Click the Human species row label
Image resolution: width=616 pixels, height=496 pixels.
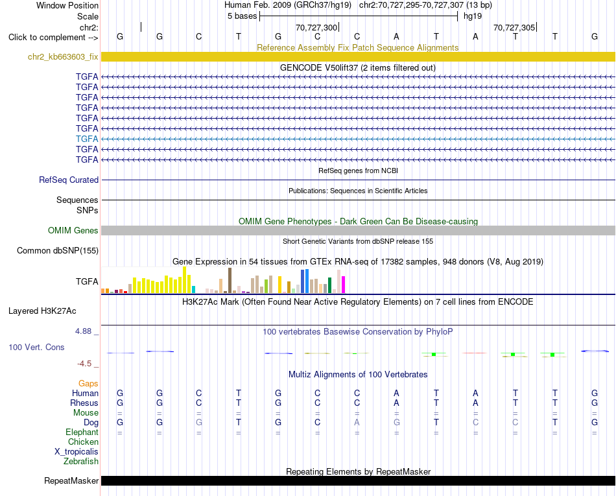pyautogui.click(x=85, y=394)
